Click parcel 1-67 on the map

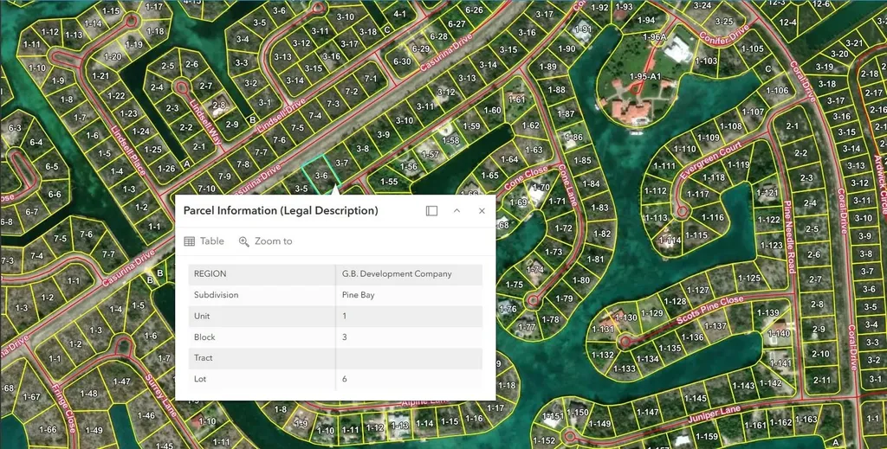[x=31, y=396]
